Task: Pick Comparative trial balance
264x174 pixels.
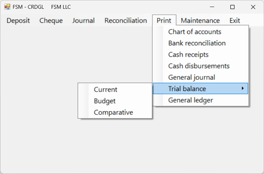Action: point(113,112)
